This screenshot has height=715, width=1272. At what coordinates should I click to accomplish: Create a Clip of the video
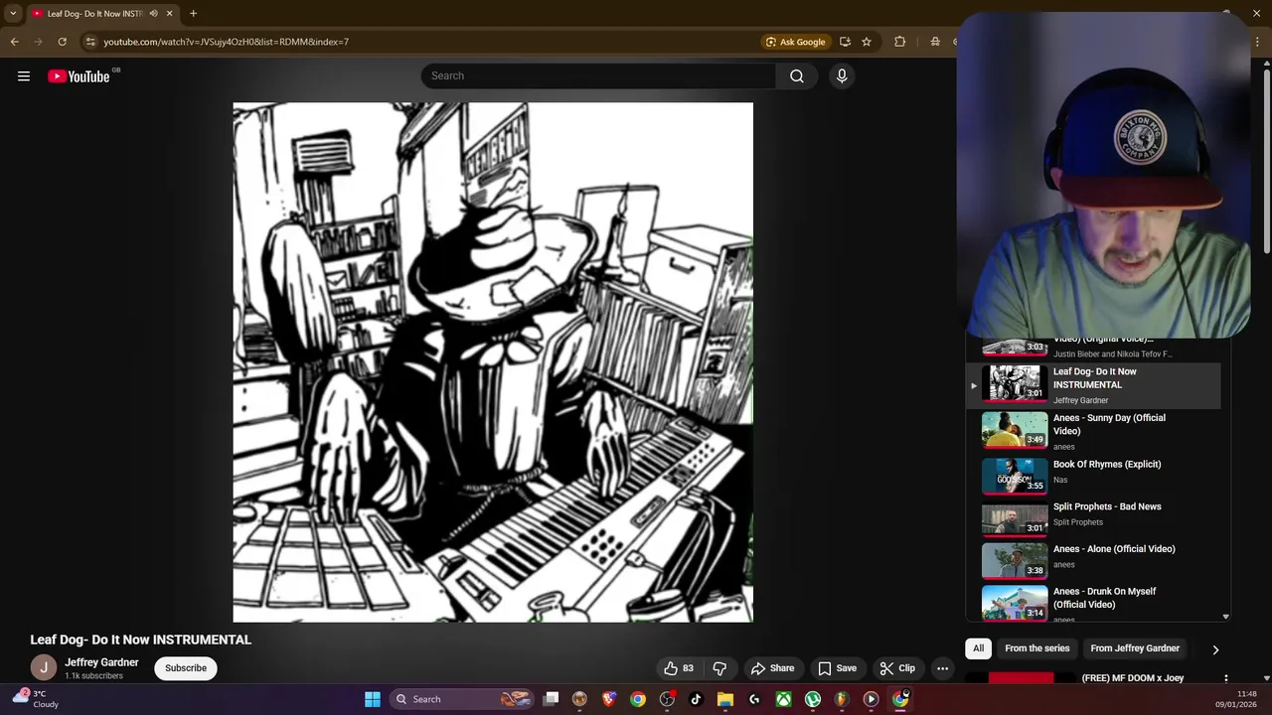897,668
